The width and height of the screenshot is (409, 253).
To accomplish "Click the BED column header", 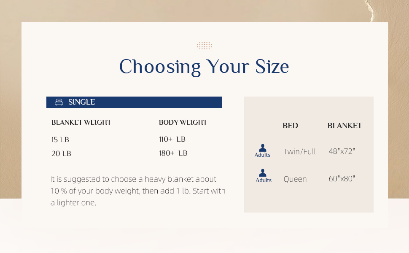I will [290, 126].
